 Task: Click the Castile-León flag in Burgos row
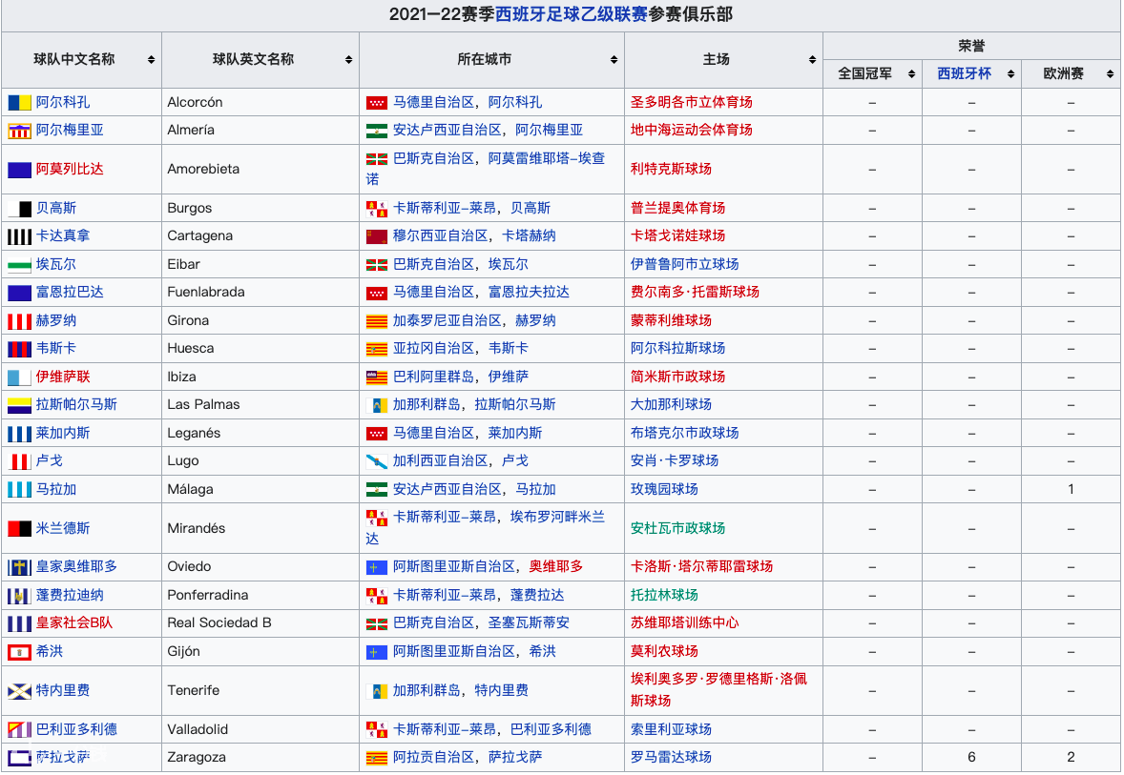pos(377,209)
